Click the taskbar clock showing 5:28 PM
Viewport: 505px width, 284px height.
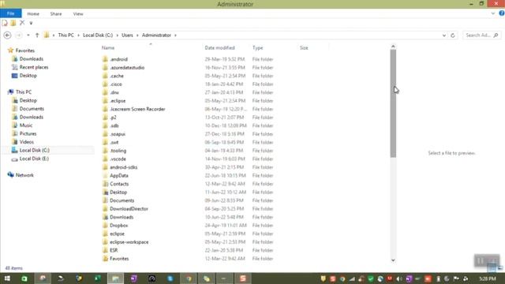(488, 278)
